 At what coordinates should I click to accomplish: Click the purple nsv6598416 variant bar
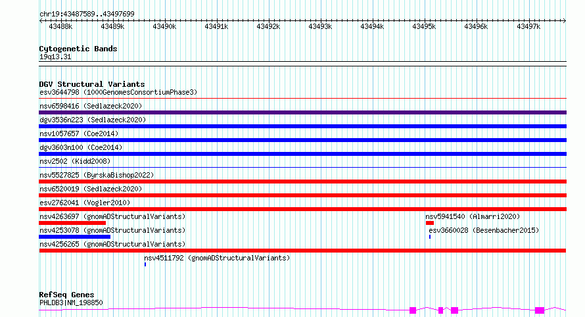pyautogui.click(x=302, y=112)
